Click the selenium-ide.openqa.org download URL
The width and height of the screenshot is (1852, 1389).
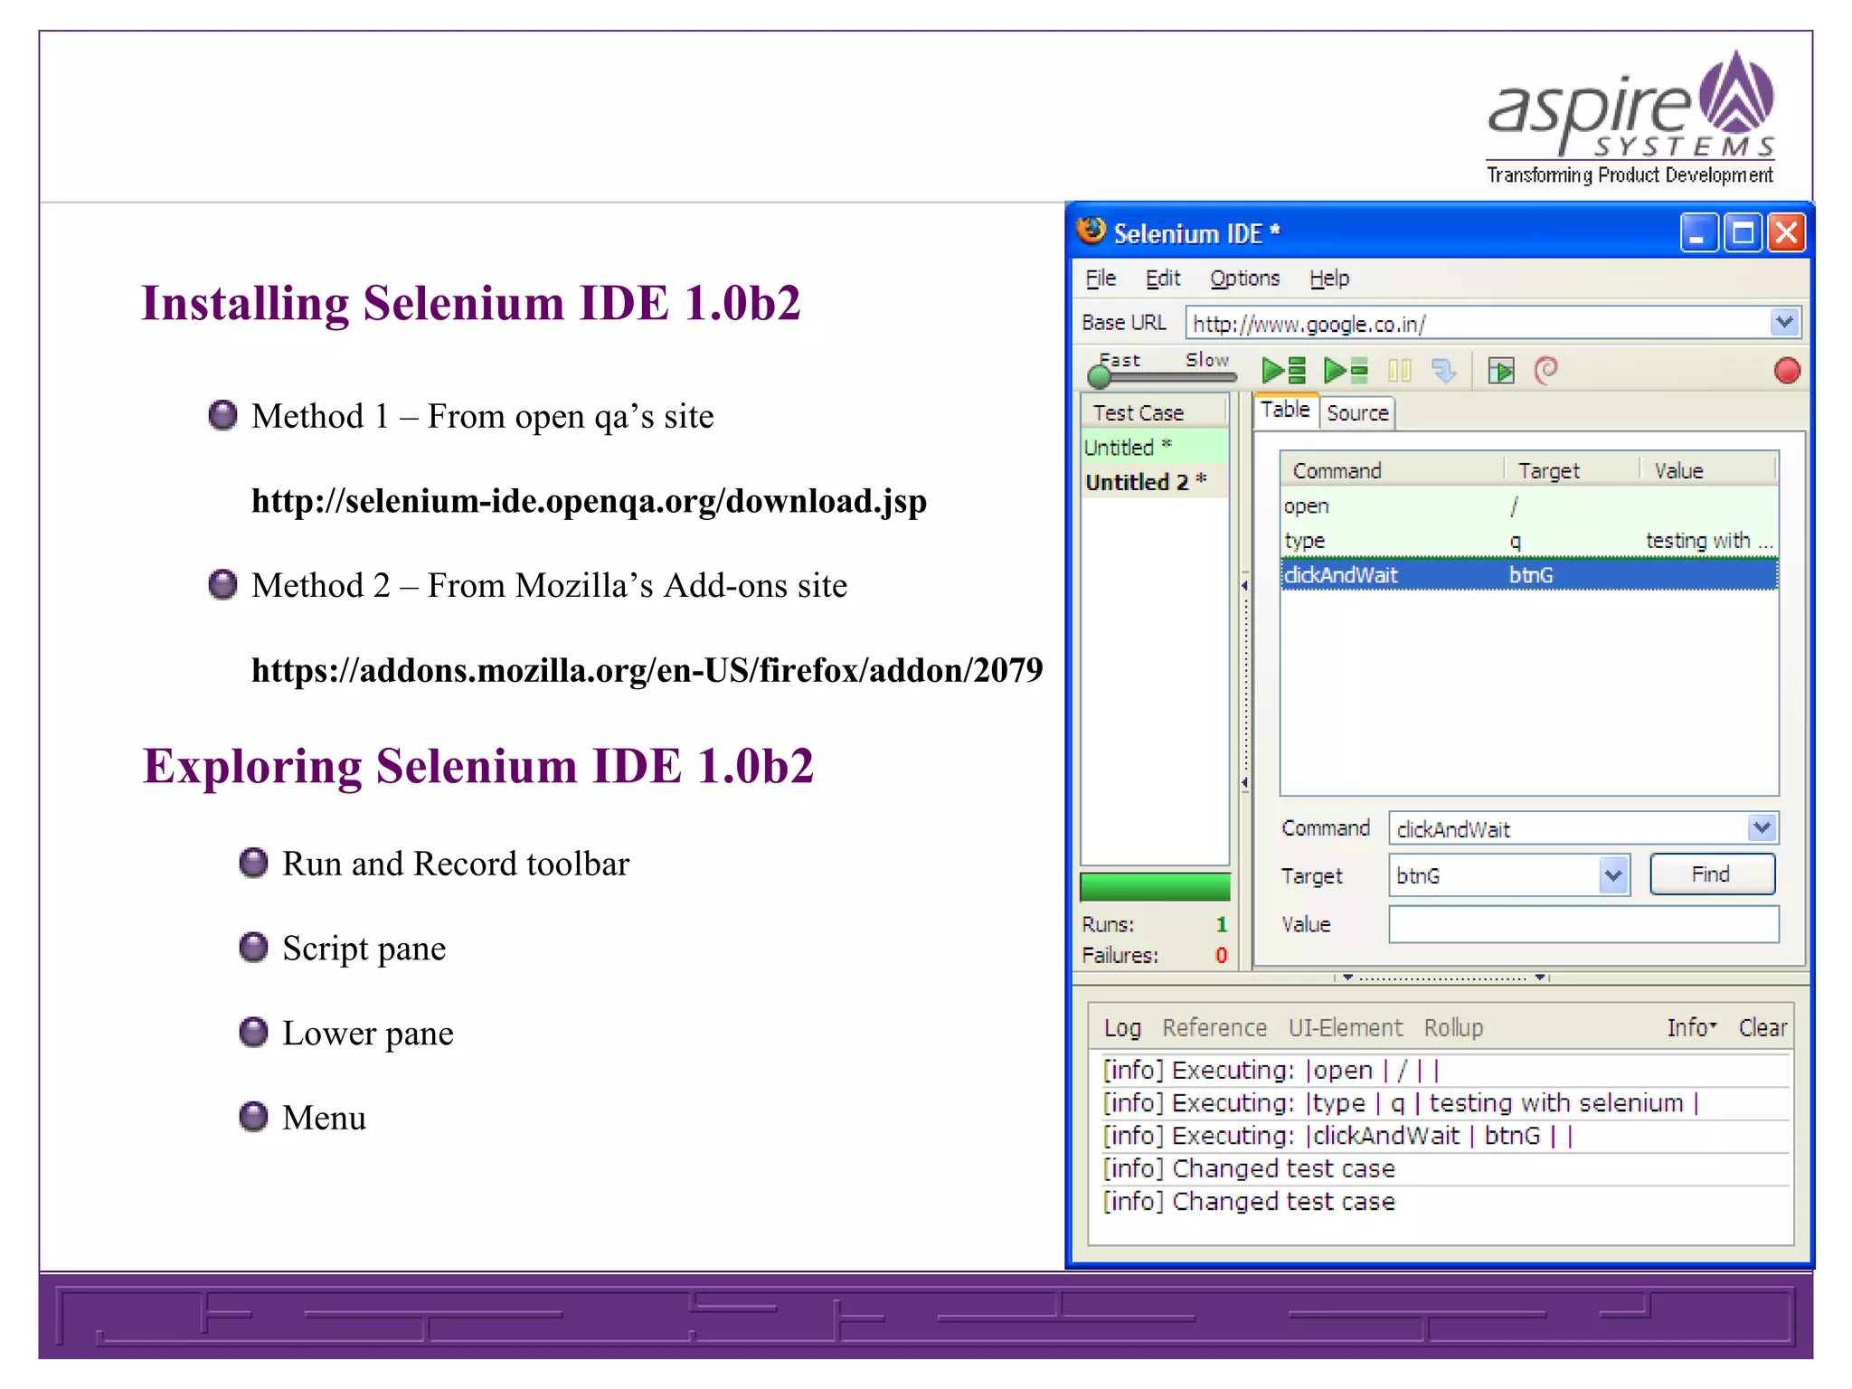coord(589,501)
